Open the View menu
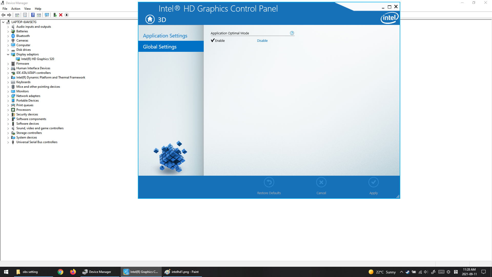The width and height of the screenshot is (492, 277). click(x=27, y=9)
